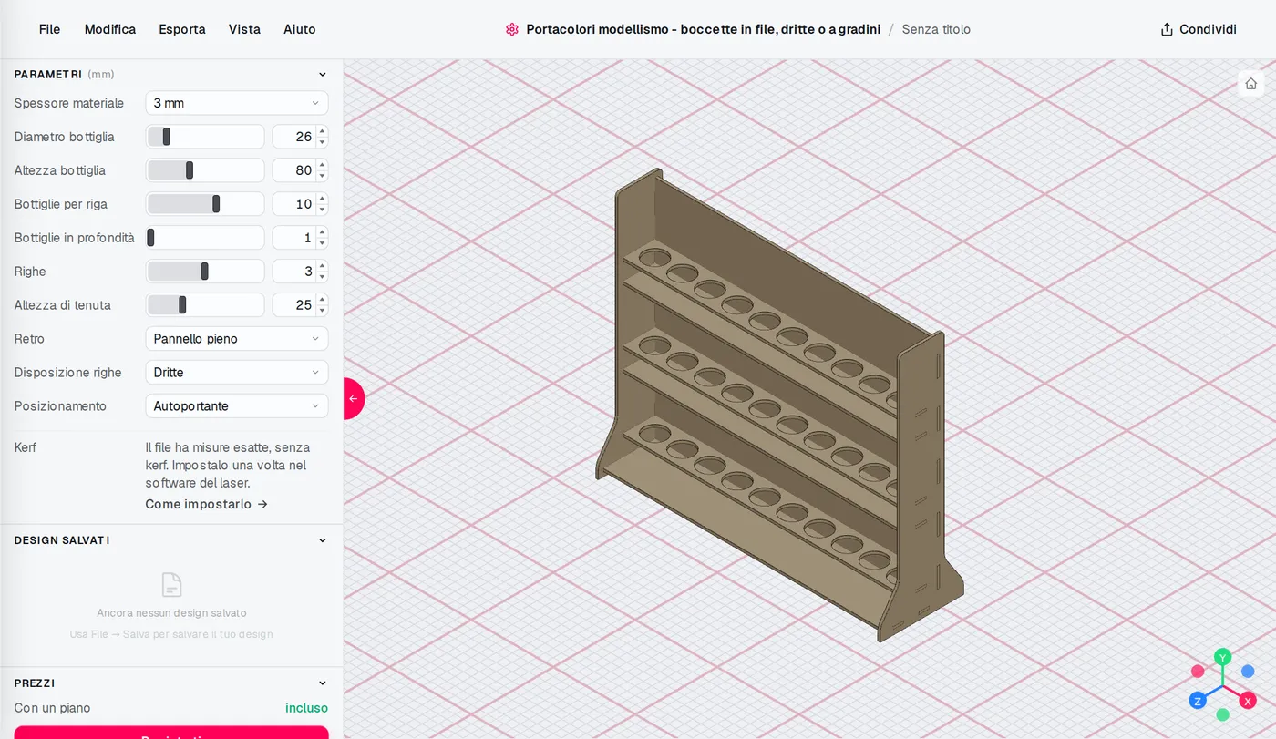The width and height of the screenshot is (1276, 739).
Task: Click the Senza titolo design name
Action: [936, 29]
